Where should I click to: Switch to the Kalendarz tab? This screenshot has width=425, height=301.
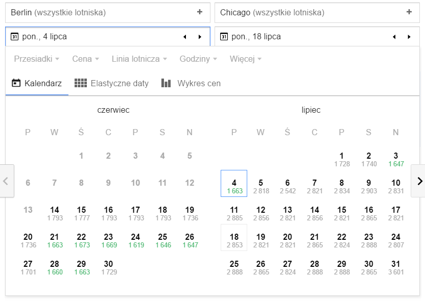tap(37, 83)
